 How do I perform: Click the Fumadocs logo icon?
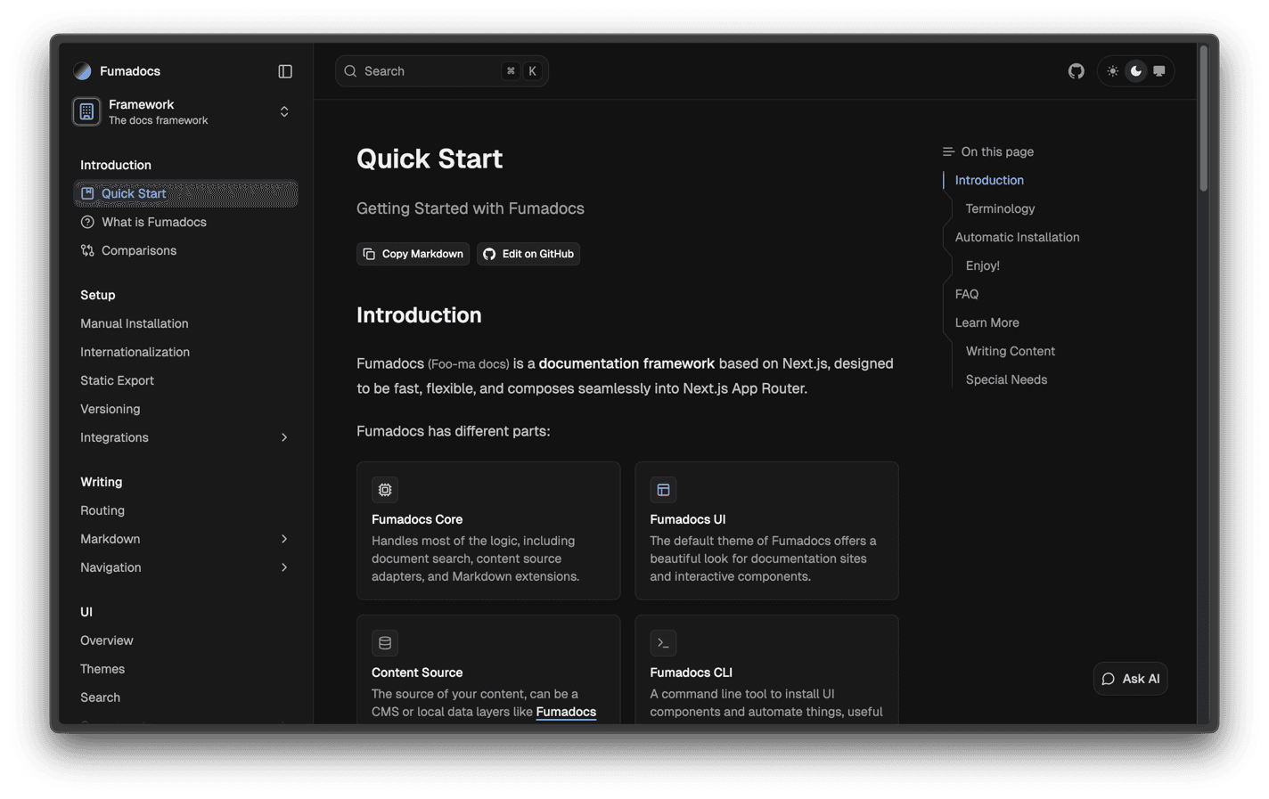point(82,71)
